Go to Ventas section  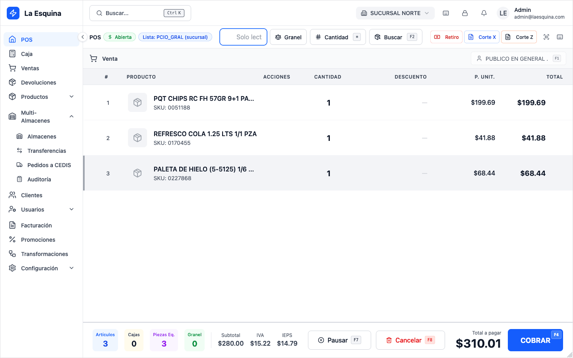tap(41, 68)
